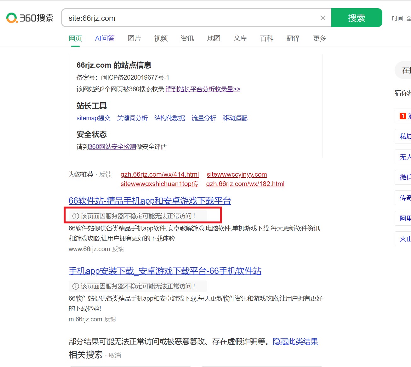Click the 反馈 link next to m.66rjz.com

110,319
